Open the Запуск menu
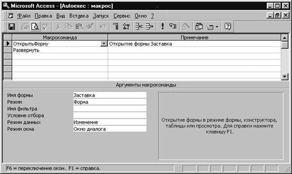 click(x=101, y=16)
